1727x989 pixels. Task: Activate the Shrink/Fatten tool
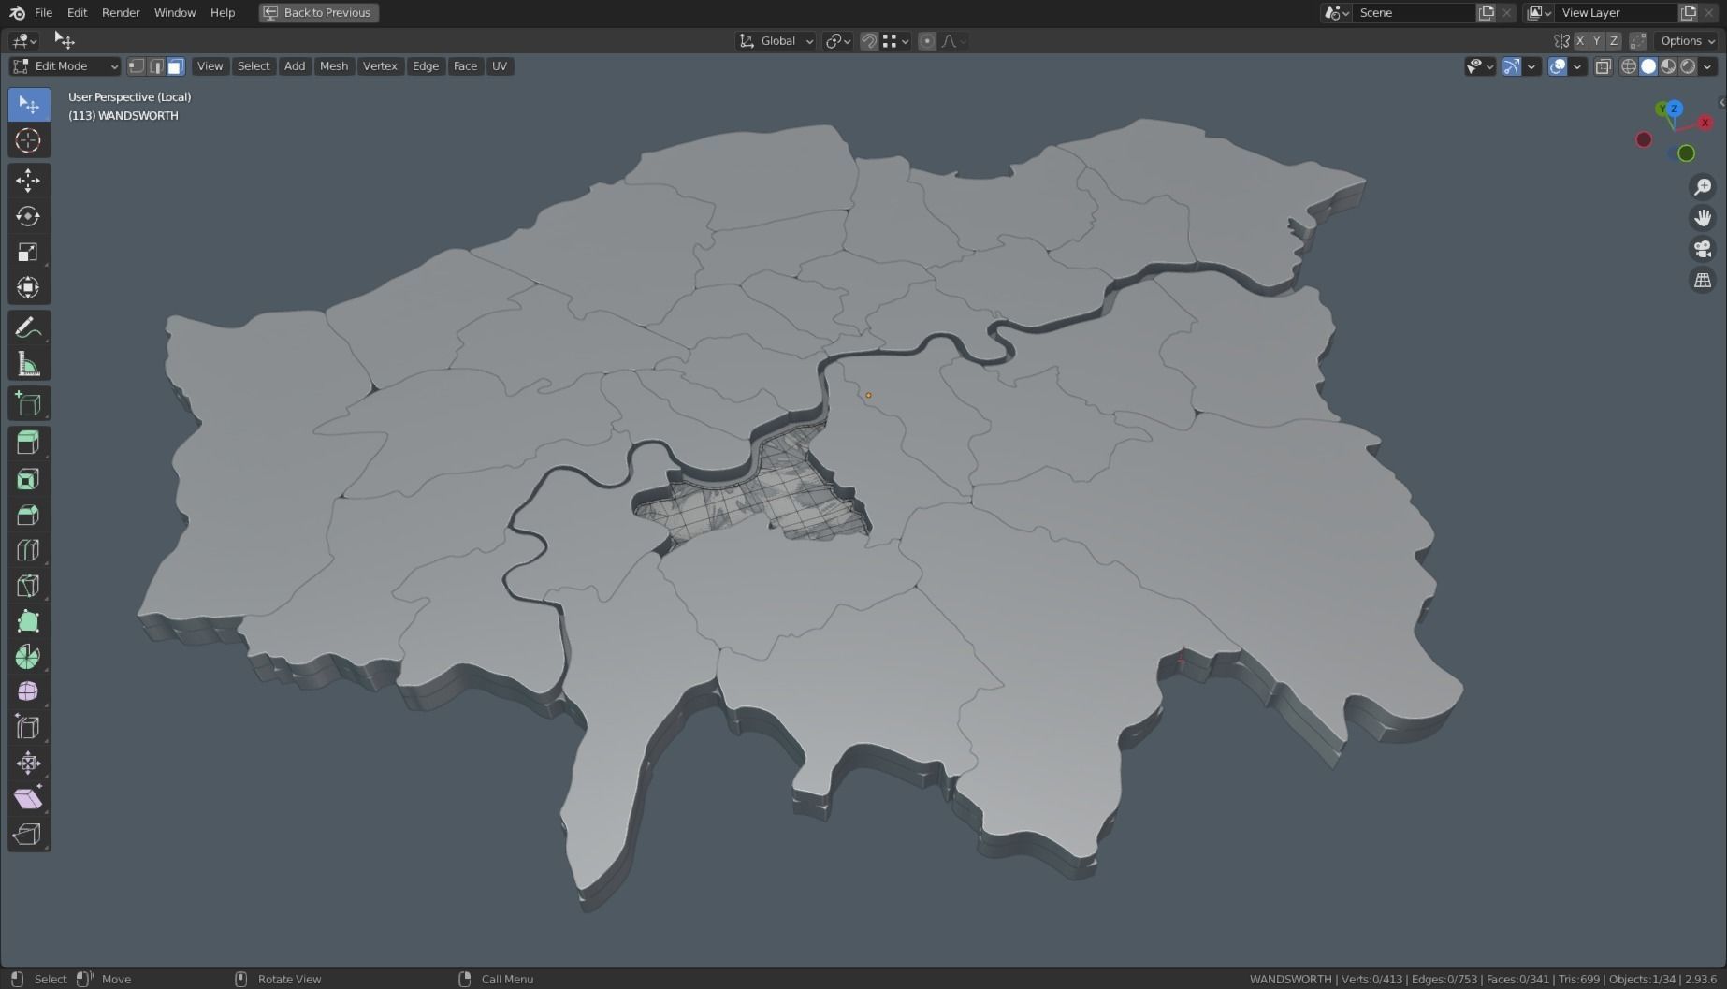coord(28,763)
